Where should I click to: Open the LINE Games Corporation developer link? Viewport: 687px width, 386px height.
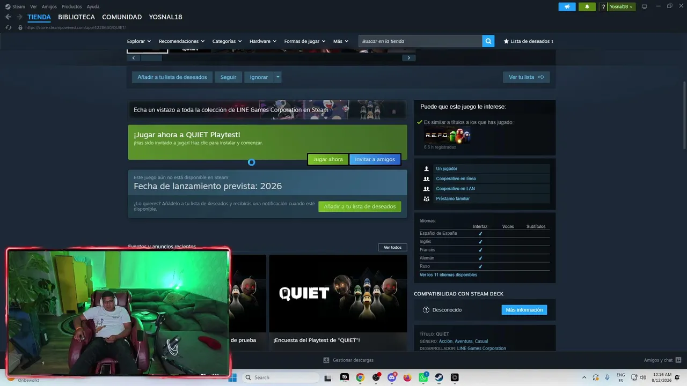click(x=481, y=348)
